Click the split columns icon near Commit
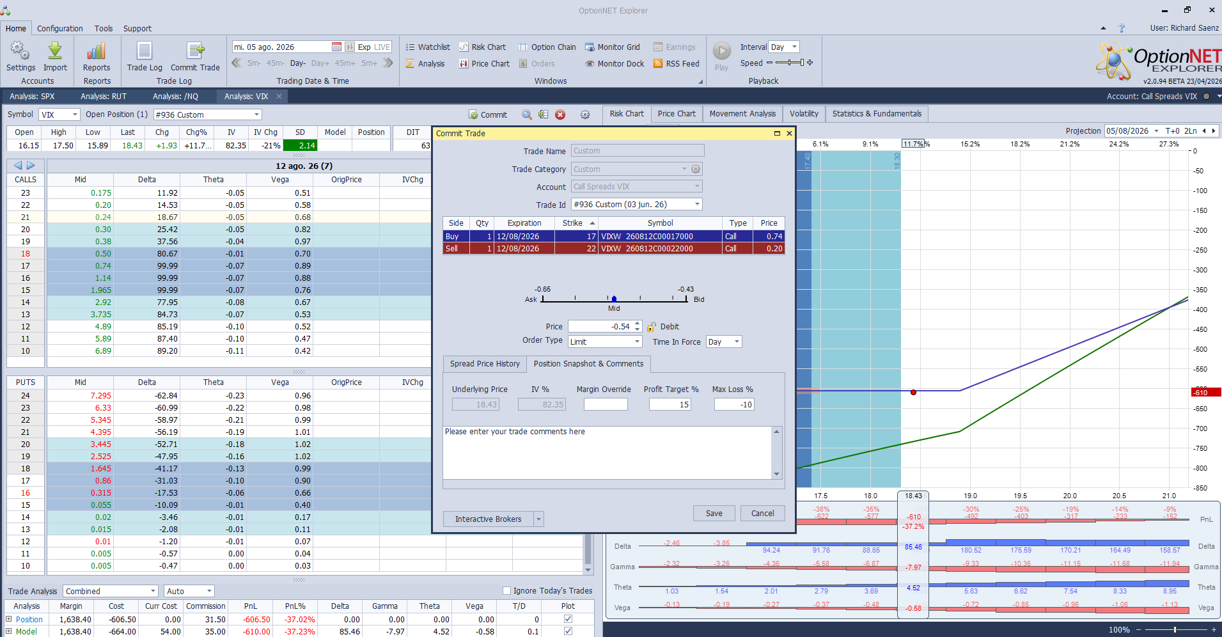Screen dimensions: 1222x637 (x=543, y=114)
